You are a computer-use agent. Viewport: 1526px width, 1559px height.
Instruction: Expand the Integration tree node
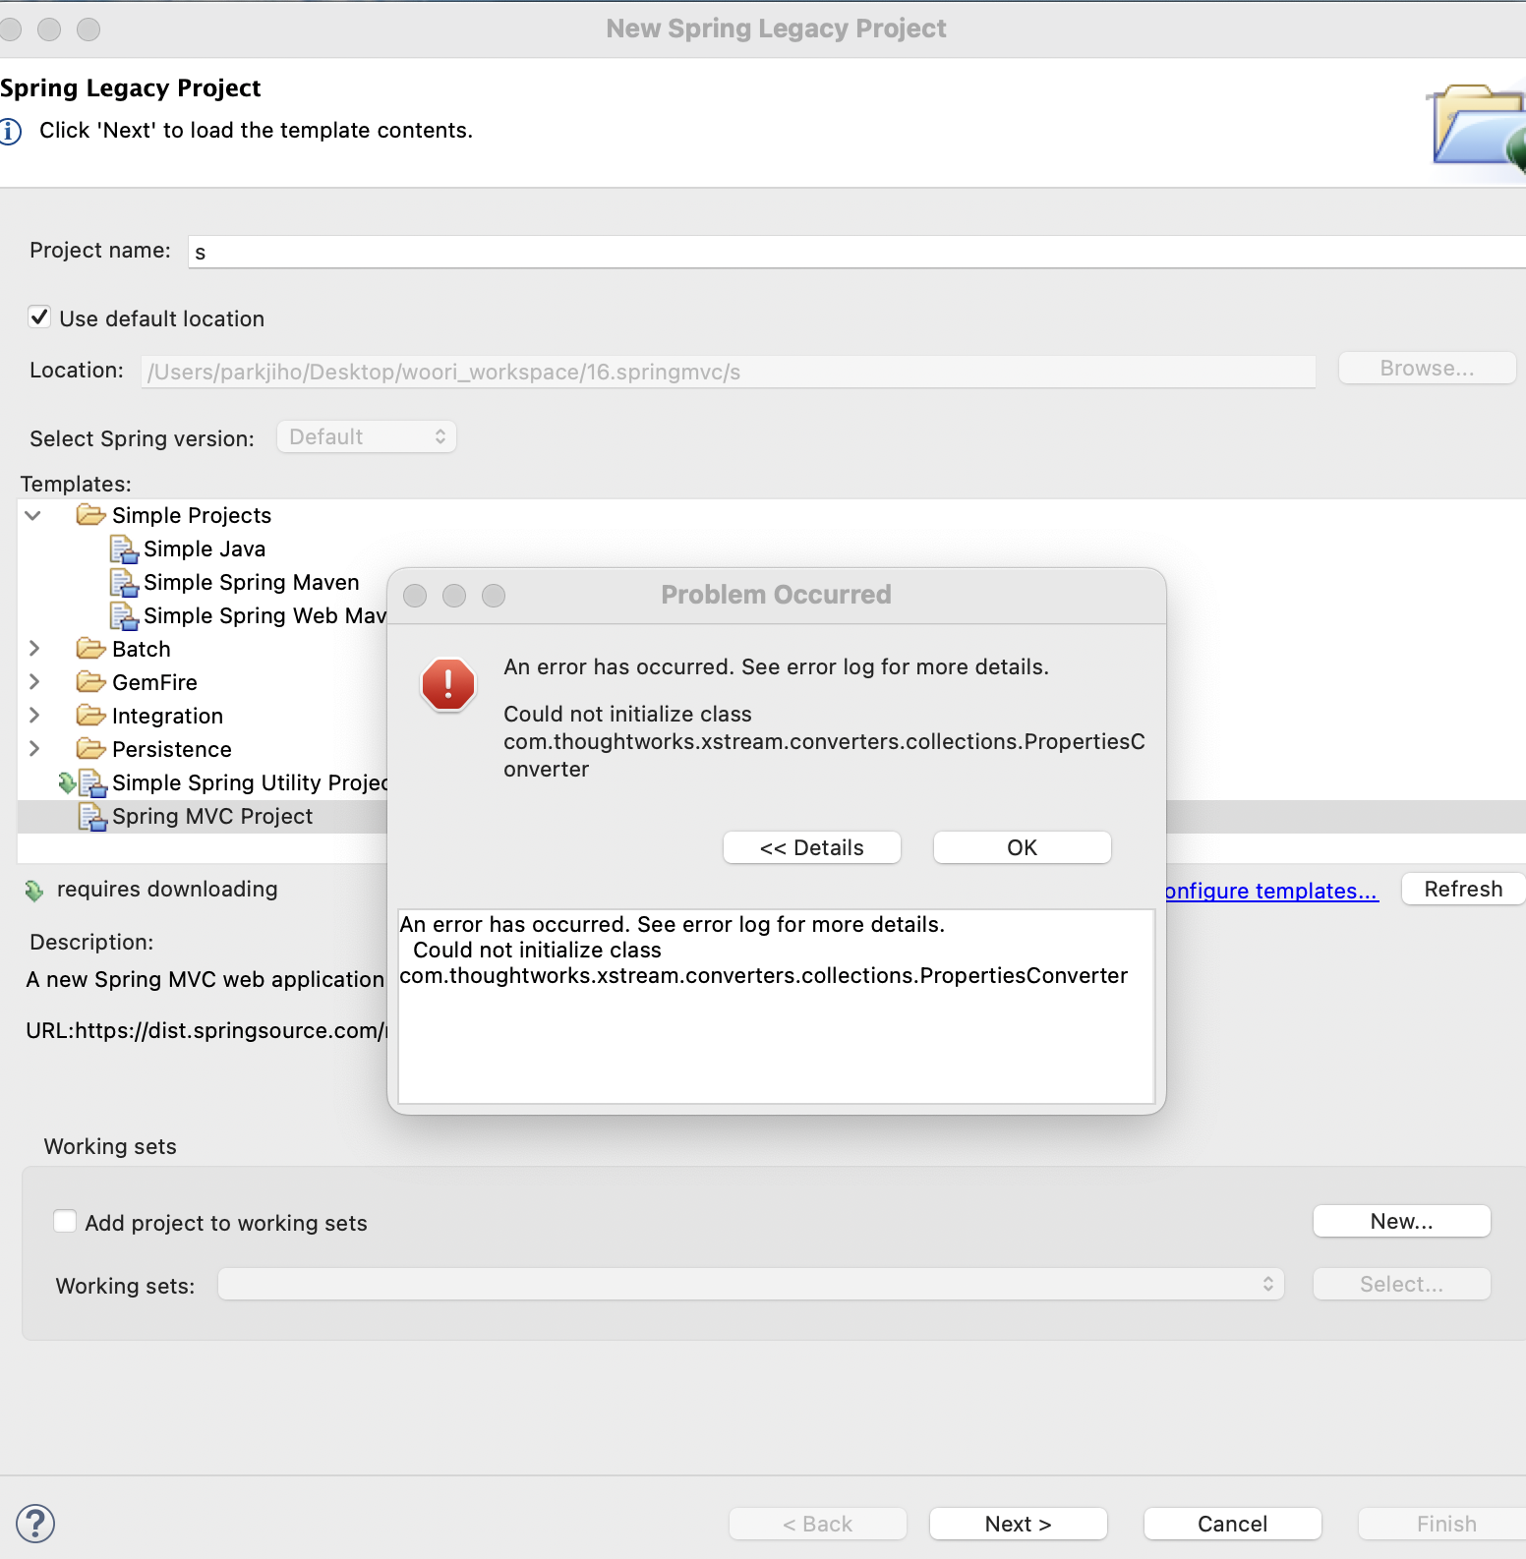coord(34,715)
